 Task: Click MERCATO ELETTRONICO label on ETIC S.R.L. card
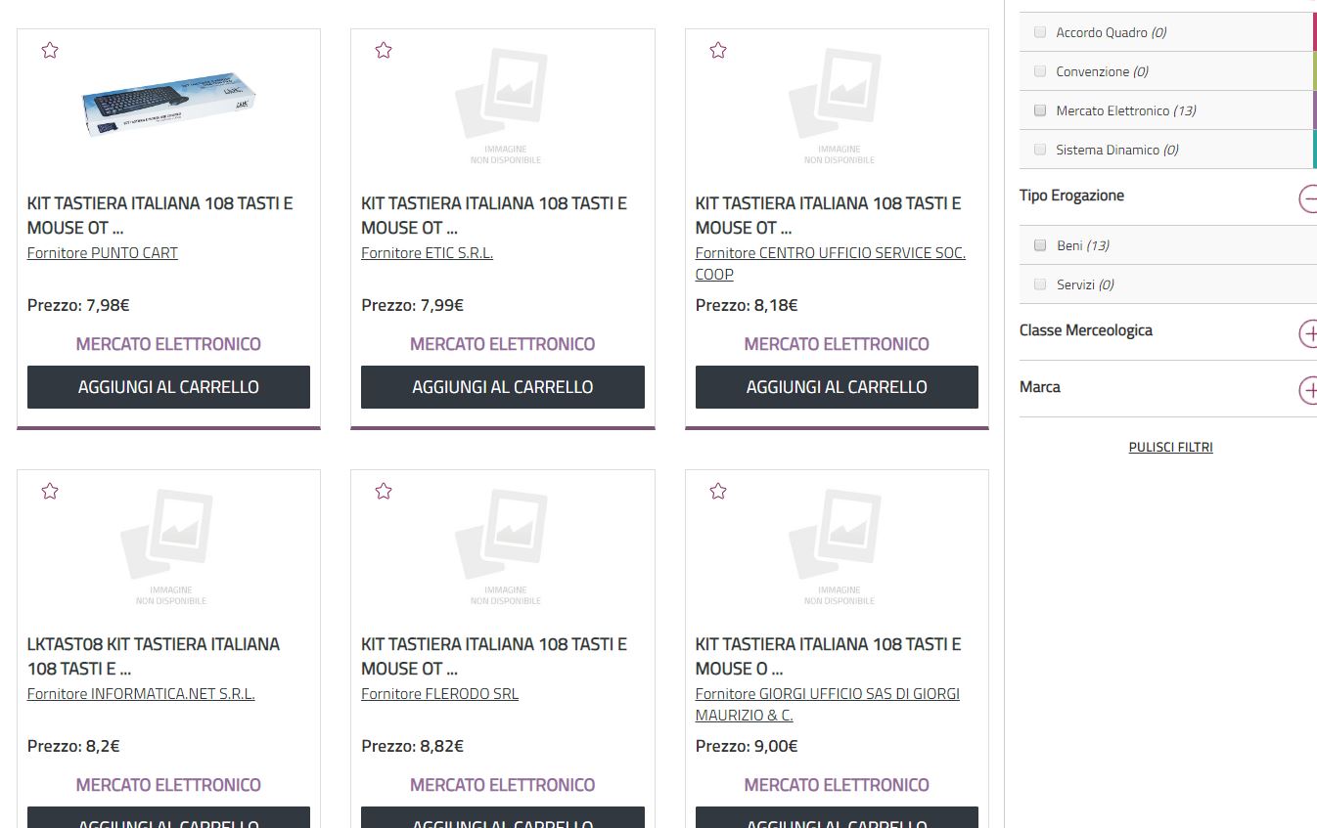pos(503,344)
